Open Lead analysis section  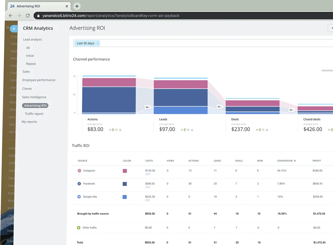[32, 39]
